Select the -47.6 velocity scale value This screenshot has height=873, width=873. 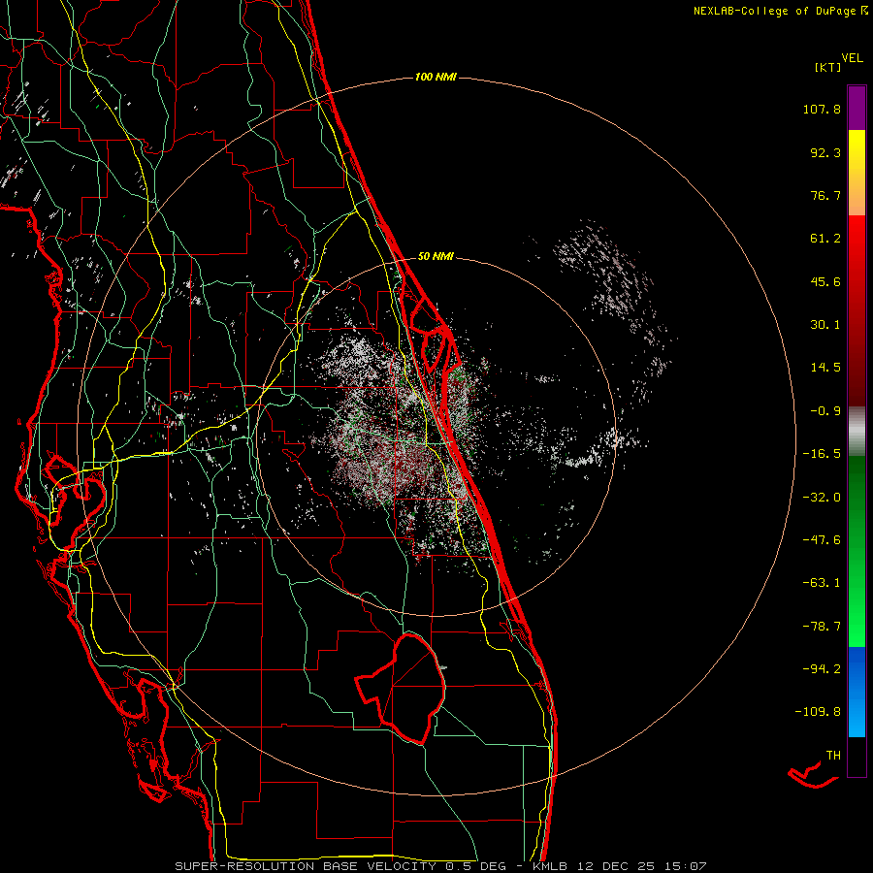pyautogui.click(x=822, y=540)
